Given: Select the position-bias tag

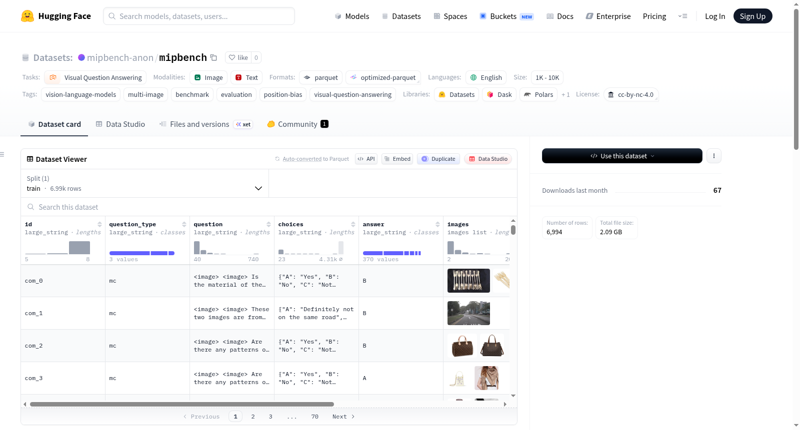Looking at the screenshot, I should click(x=283, y=94).
